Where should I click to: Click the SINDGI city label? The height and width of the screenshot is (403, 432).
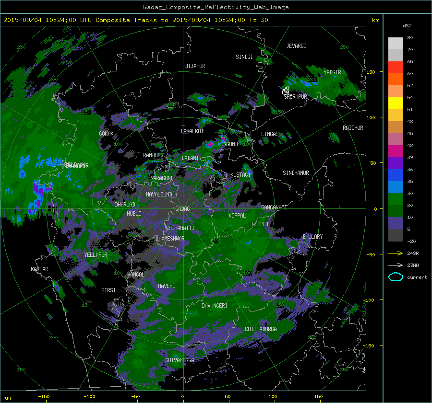pos(244,57)
